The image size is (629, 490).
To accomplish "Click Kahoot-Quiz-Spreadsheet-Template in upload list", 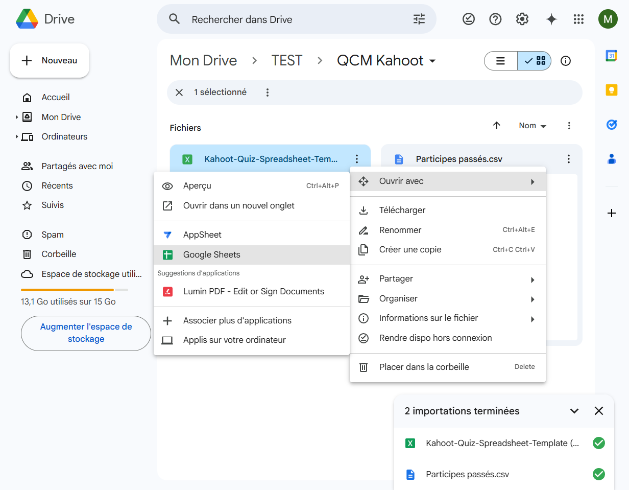I will (502, 443).
